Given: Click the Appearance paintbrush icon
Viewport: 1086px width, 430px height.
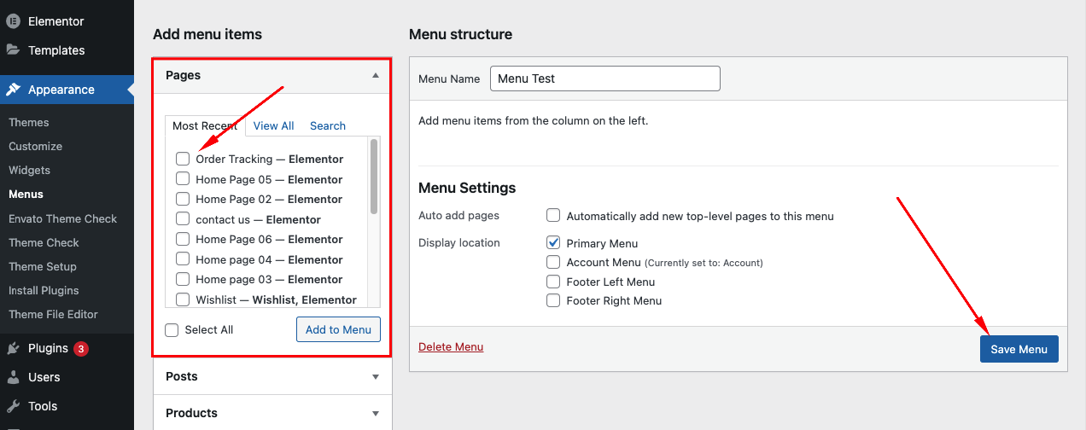Looking at the screenshot, I should click(13, 90).
